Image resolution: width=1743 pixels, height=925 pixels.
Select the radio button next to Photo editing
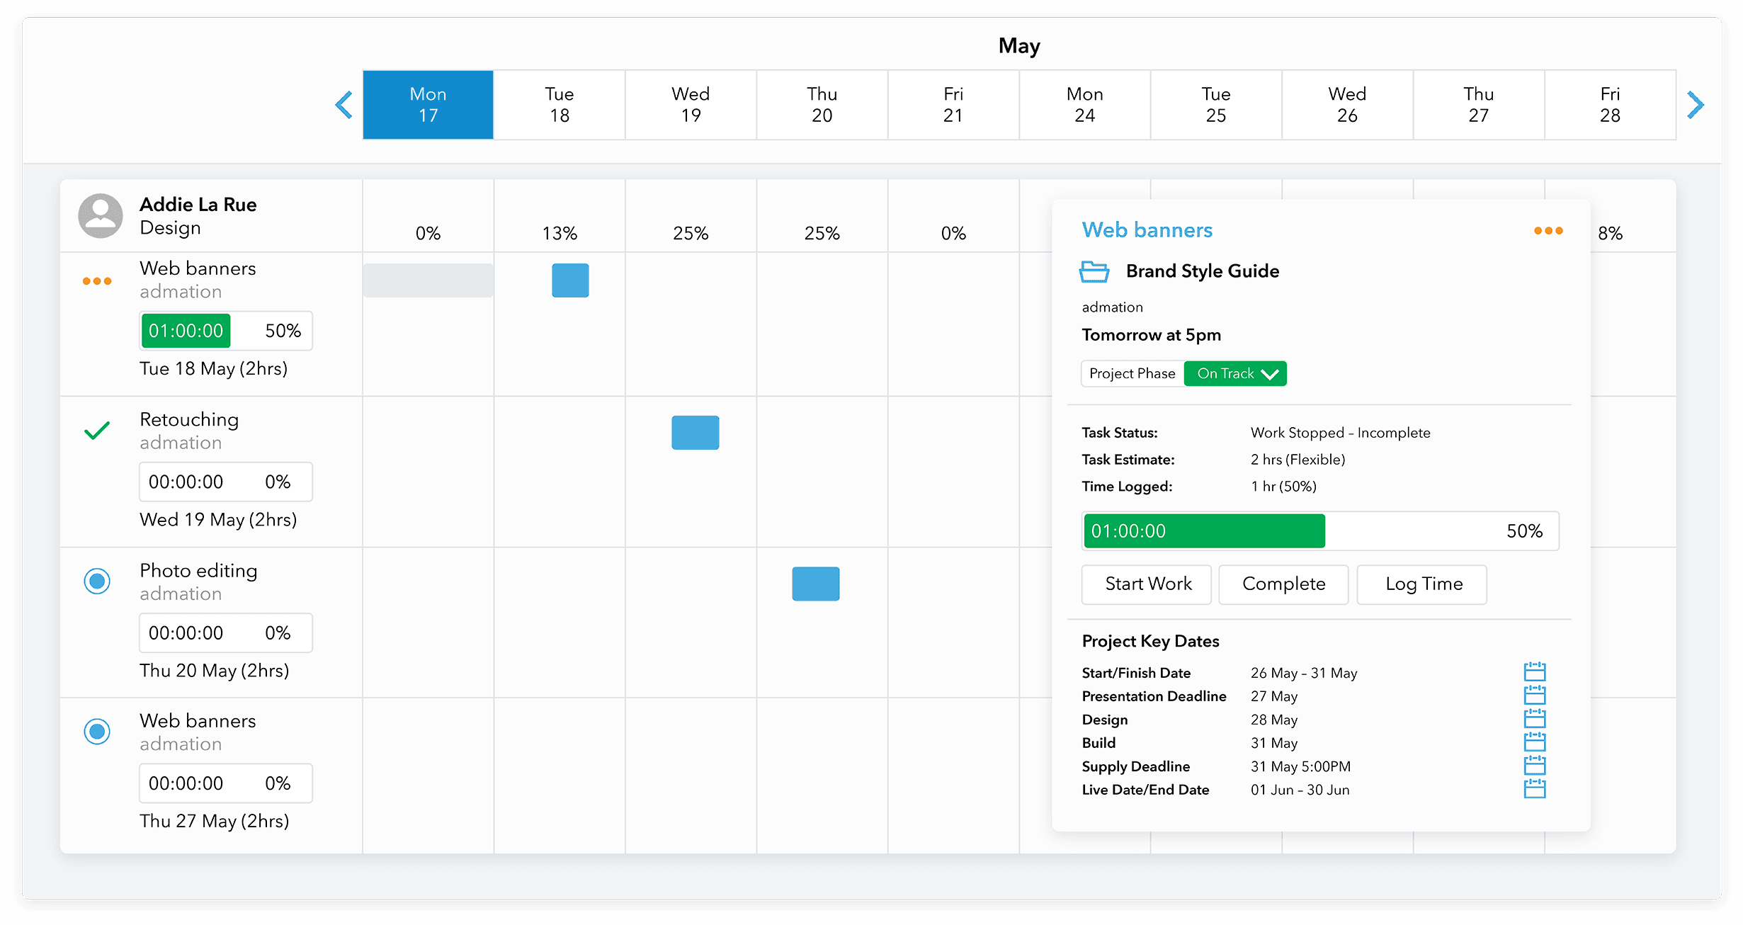point(97,581)
